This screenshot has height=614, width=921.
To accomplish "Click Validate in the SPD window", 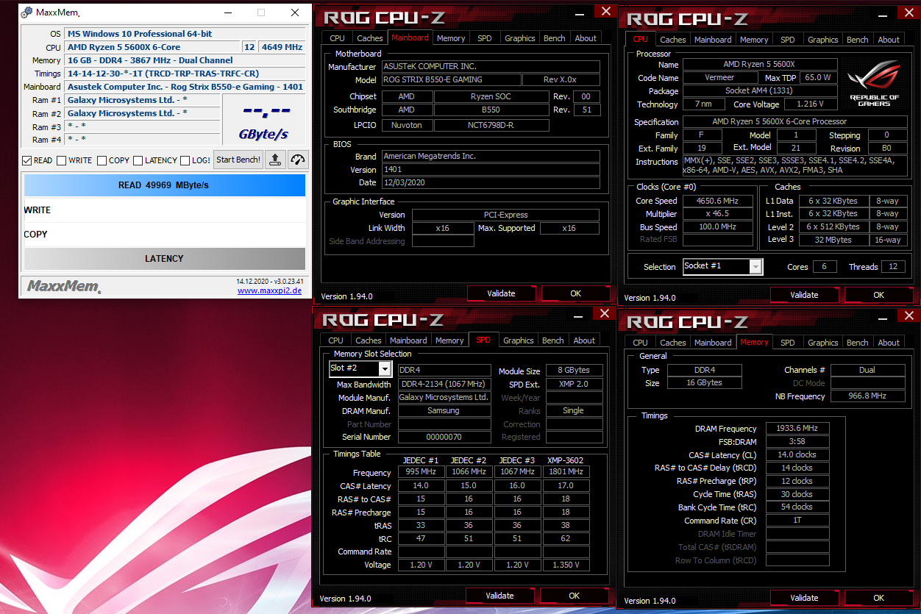I will point(499,596).
